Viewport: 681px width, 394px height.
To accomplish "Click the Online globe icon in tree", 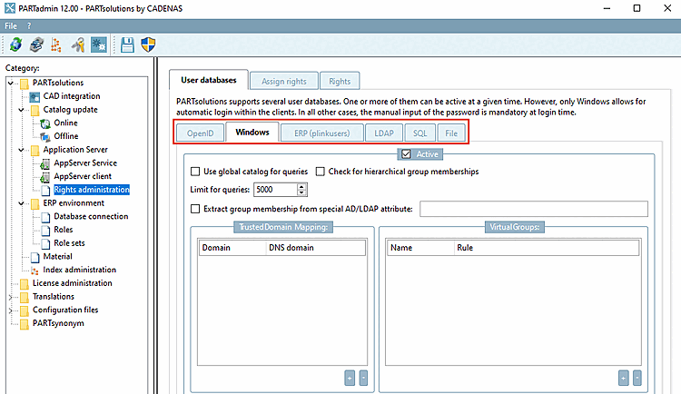I will [x=45, y=123].
